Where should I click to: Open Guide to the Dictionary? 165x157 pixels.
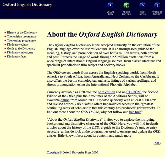[21, 49]
